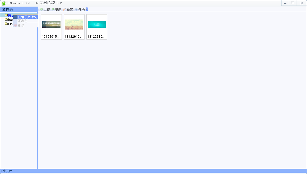Select the Files folder in the tree

[x=10, y=15]
